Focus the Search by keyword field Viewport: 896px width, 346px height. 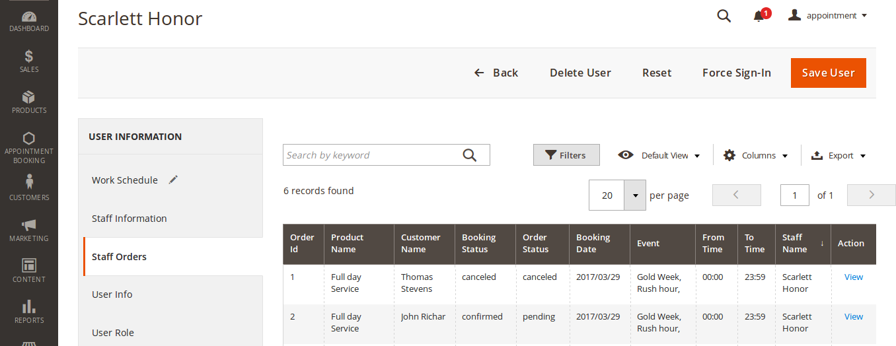[x=371, y=155]
